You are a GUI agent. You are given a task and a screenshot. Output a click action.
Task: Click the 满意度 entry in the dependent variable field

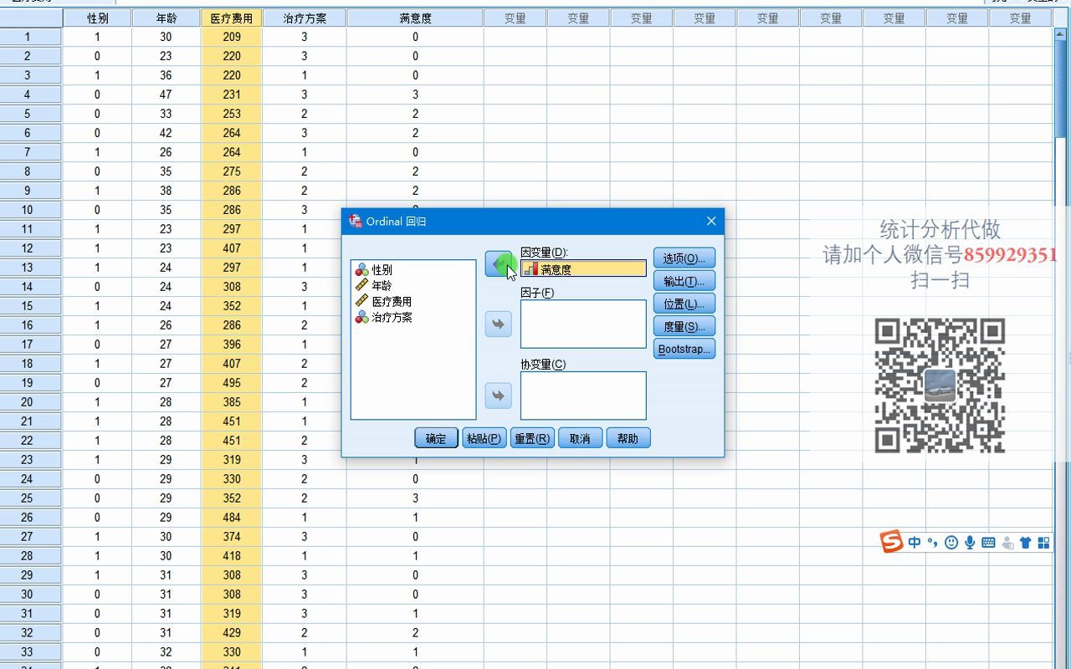tap(583, 269)
